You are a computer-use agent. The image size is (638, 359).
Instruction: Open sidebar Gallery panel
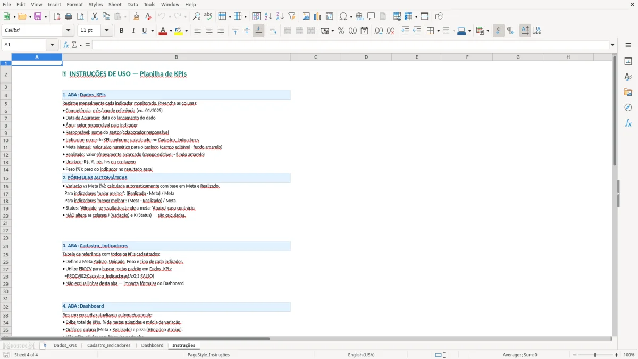coord(628,92)
